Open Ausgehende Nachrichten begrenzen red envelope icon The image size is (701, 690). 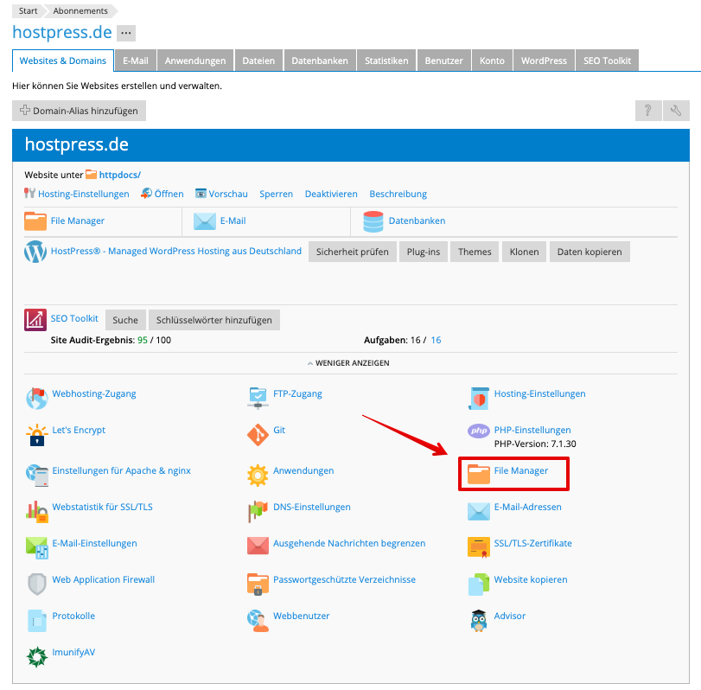click(x=258, y=546)
